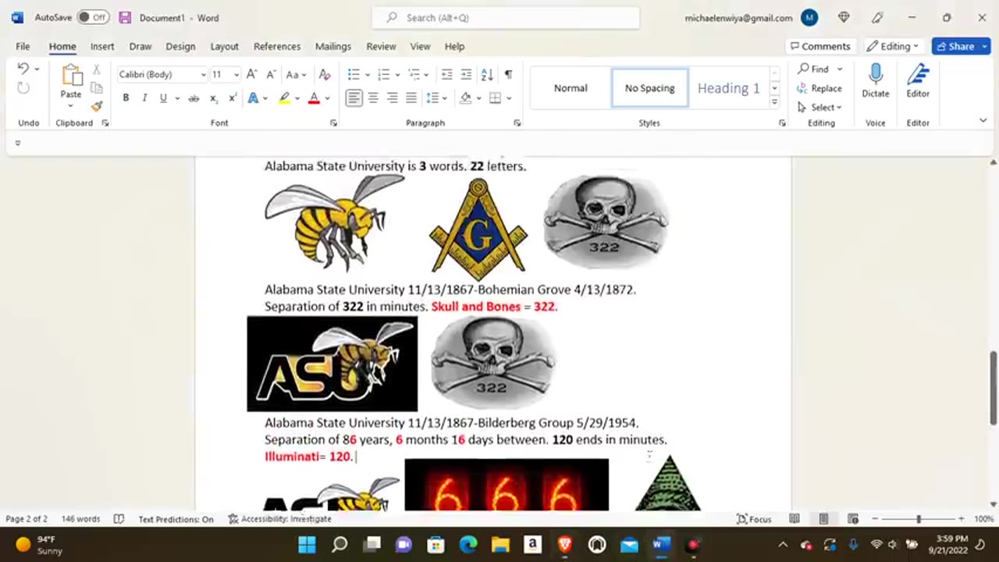Click the Undo arrow icon

click(23, 69)
